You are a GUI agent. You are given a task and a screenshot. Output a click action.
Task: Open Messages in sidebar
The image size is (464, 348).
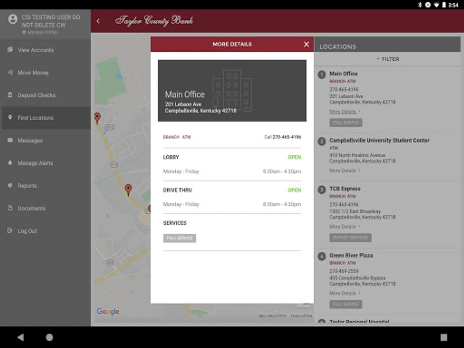[45, 140]
